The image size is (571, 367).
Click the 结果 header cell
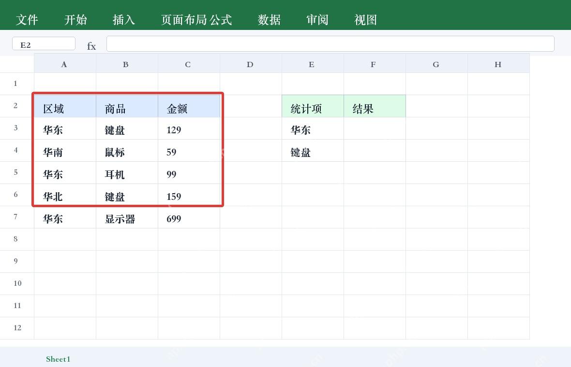375,106
